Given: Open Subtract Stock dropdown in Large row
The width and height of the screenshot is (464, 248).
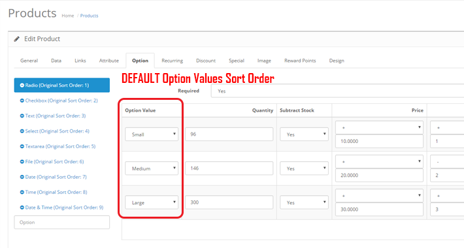Looking at the screenshot, I should coord(304,202).
